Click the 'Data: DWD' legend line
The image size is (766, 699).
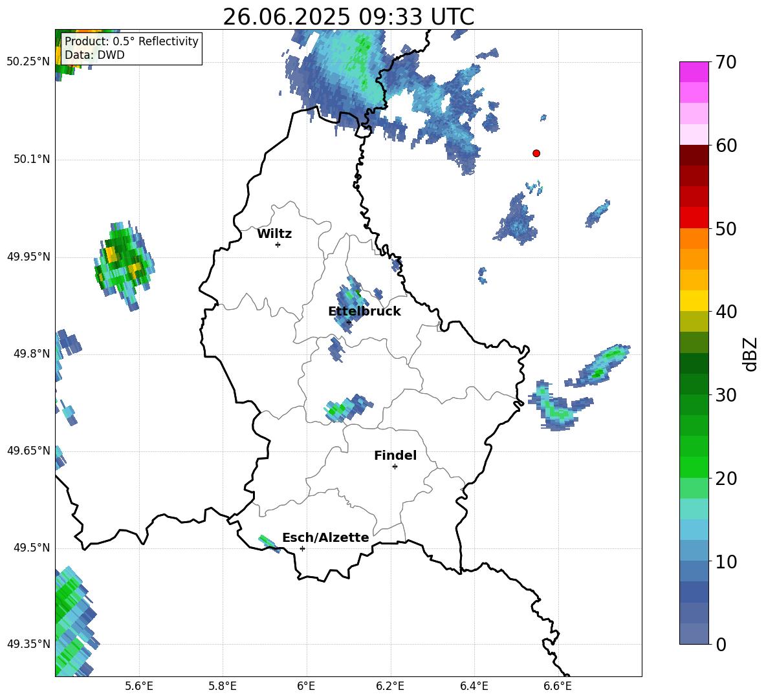(x=94, y=55)
